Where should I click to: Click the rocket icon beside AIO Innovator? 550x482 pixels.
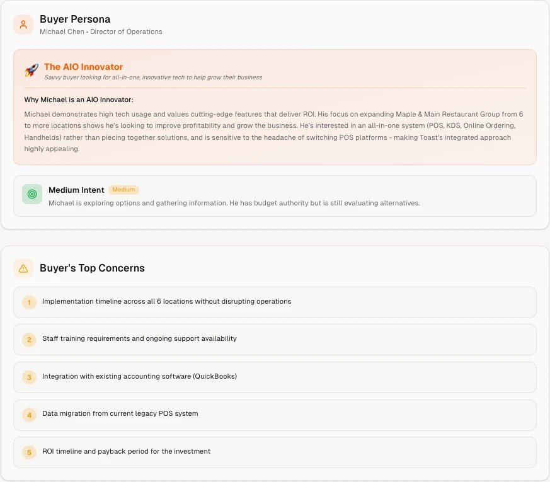32,70
